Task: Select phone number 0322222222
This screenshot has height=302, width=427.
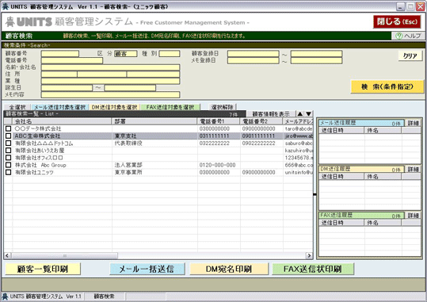Action: 219,143
